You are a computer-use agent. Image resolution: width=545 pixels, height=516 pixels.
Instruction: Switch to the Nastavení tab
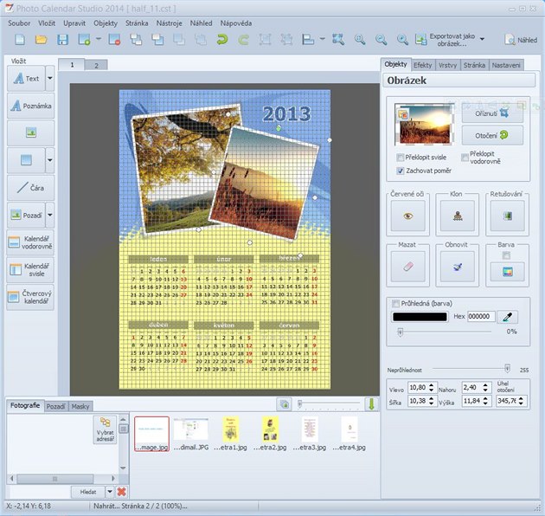(506, 65)
